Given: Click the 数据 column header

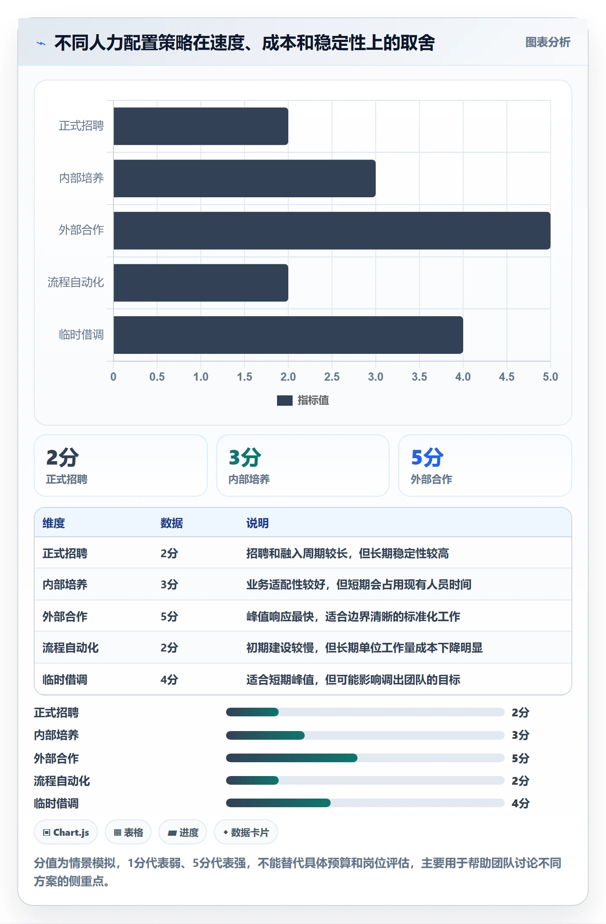Looking at the screenshot, I should (172, 523).
